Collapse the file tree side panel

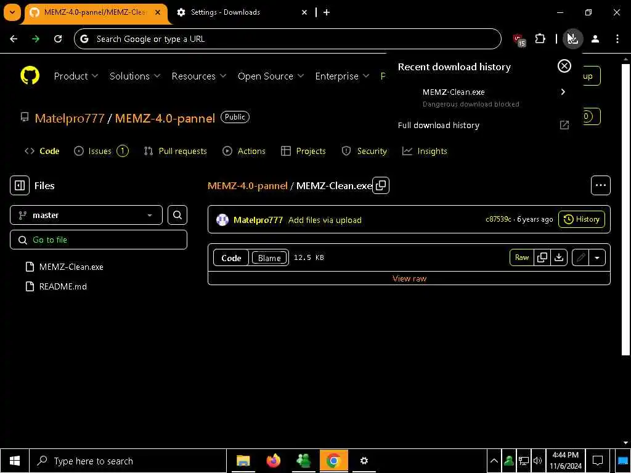pos(20,185)
